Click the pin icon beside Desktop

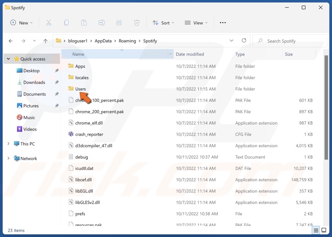pyautogui.click(x=57, y=70)
